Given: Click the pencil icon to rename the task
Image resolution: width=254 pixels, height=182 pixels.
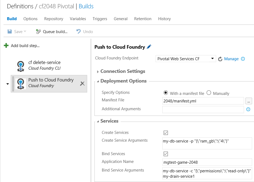Looking at the screenshot, I should tap(149, 47).
